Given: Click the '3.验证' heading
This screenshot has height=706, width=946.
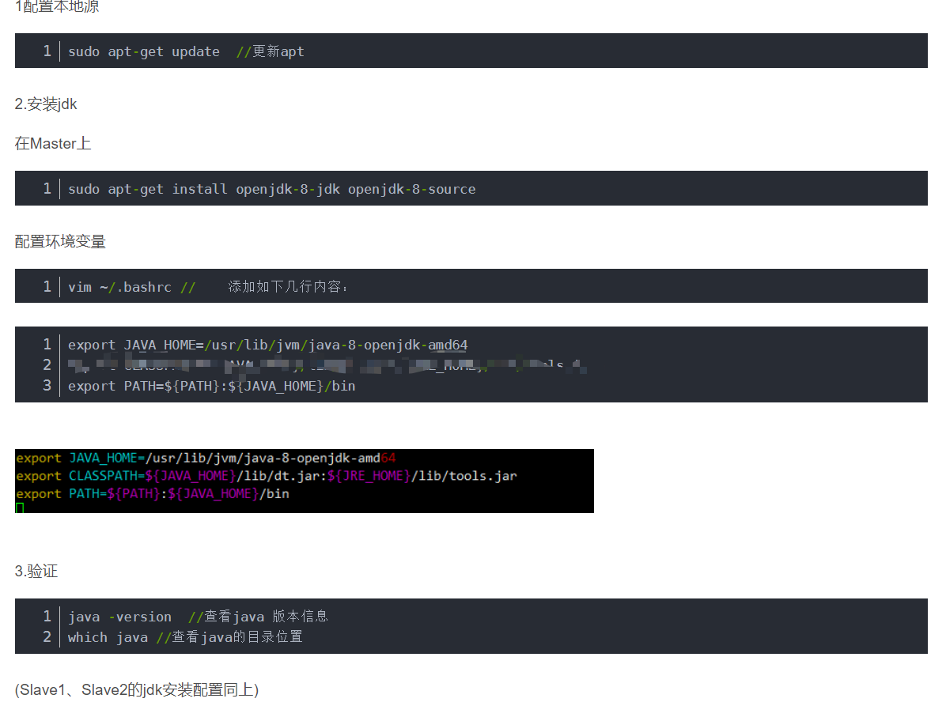Looking at the screenshot, I should (x=36, y=571).
